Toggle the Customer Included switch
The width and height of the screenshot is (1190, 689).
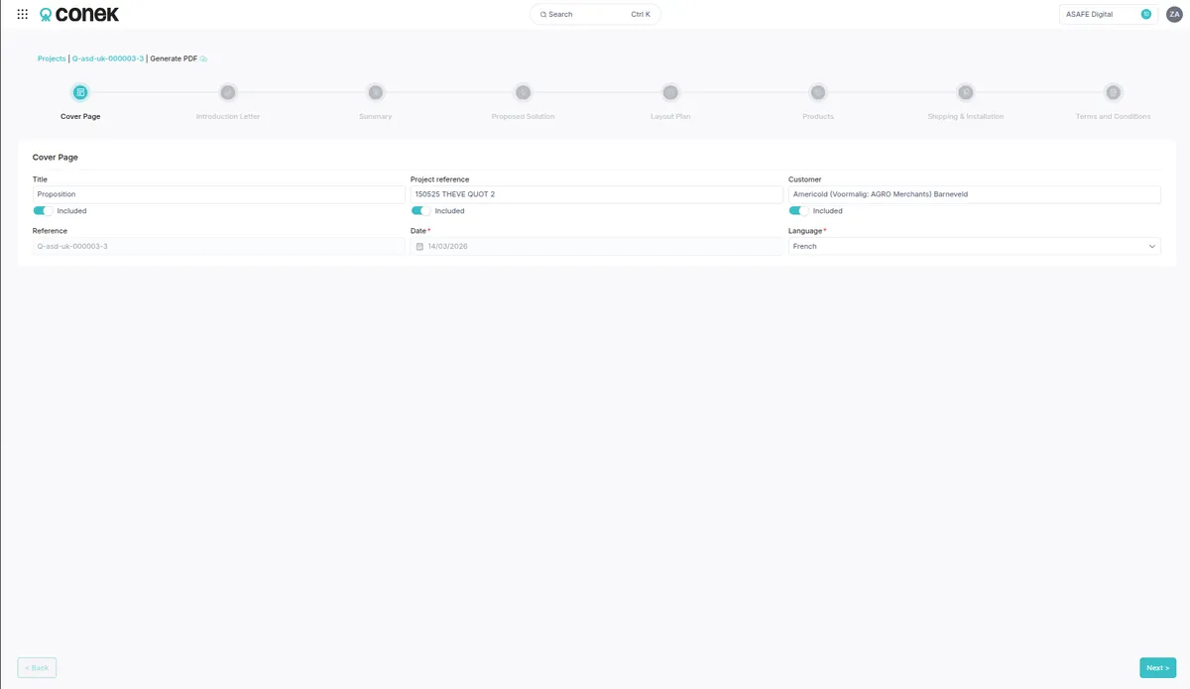pyautogui.click(x=798, y=211)
